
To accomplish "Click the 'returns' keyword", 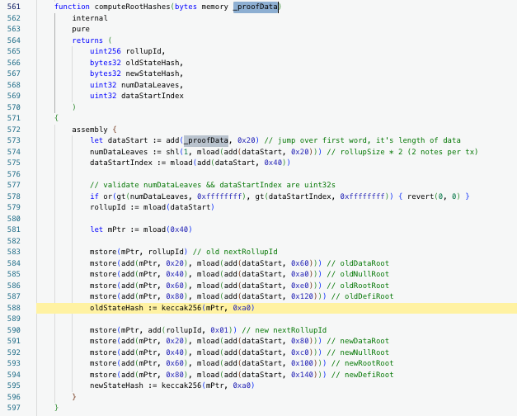I will click(87, 40).
